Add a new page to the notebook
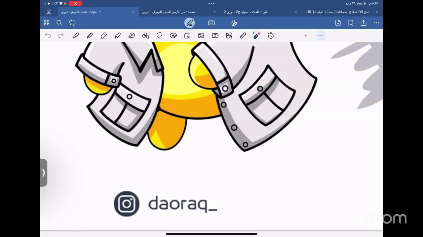The width and height of the screenshot is (423, 237). 338,23
